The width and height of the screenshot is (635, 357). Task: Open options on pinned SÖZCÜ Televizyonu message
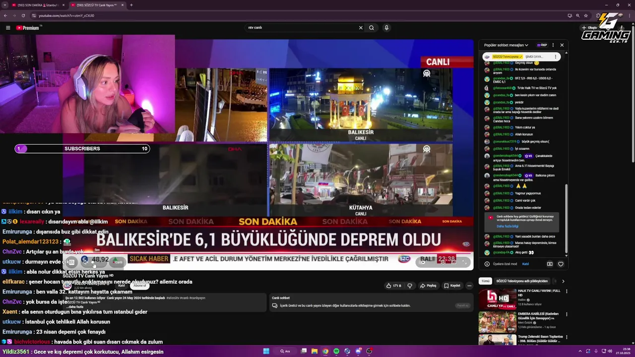click(x=555, y=57)
